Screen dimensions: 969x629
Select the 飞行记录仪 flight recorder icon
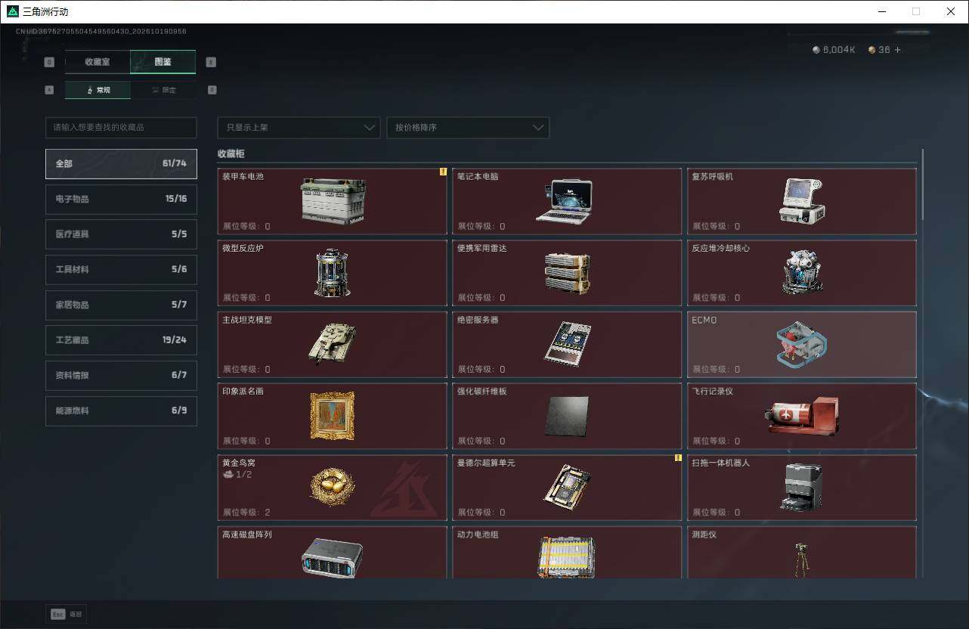click(802, 416)
